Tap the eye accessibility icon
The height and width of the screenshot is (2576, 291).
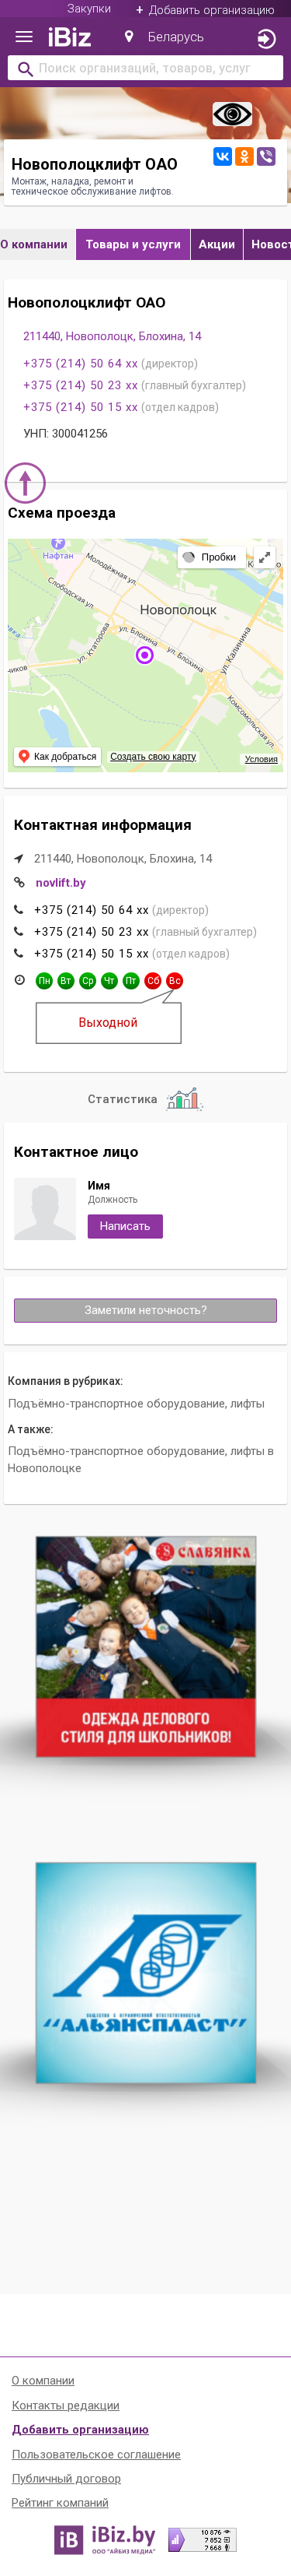(x=232, y=115)
